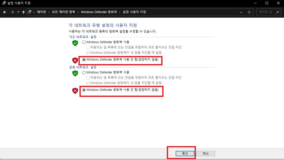Click green shield icon under 공용 네트워크
The width and height of the screenshot is (284, 160).
click(x=75, y=73)
